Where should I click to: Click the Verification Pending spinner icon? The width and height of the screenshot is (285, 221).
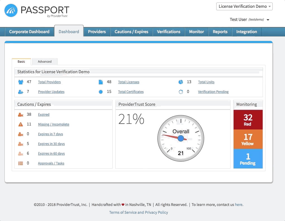(x=181, y=92)
